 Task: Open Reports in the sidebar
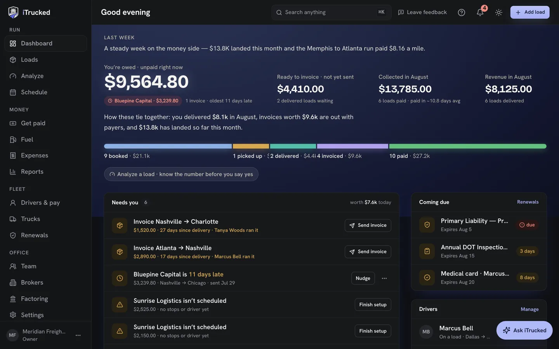tap(45, 172)
